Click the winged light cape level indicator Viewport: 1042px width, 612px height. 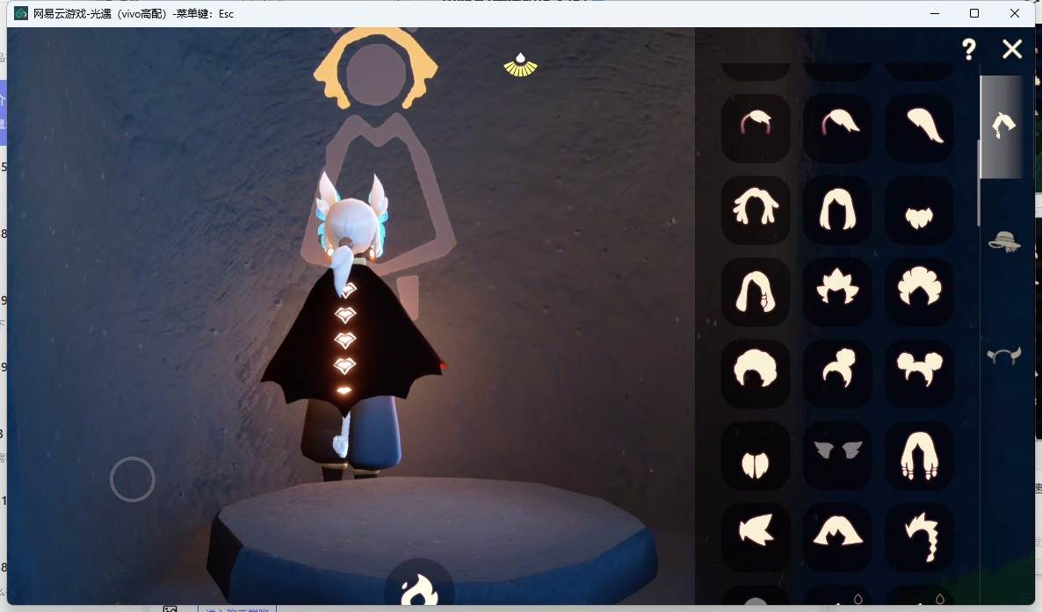520,65
